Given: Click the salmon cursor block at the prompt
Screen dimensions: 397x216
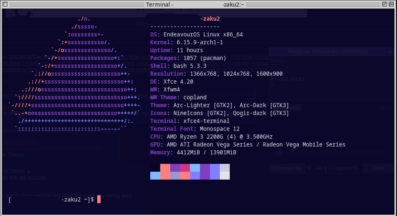Looking at the screenshot, I should [x=99, y=199].
